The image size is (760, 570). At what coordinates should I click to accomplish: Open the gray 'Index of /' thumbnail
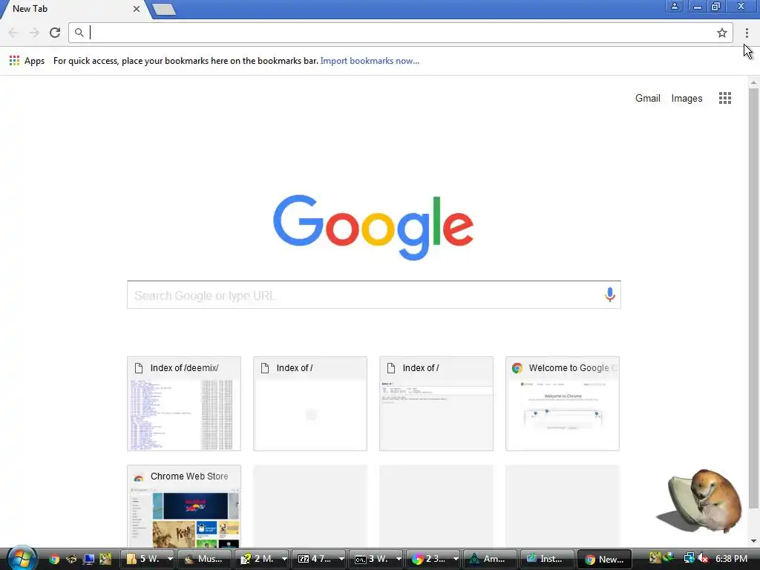436,404
